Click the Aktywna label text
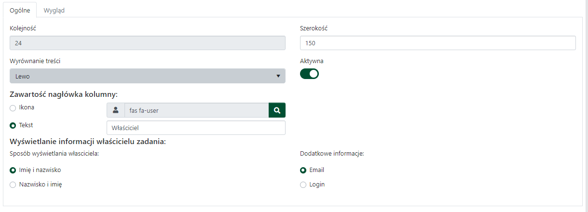Image resolution: width=588 pixels, height=212 pixels. click(x=312, y=61)
